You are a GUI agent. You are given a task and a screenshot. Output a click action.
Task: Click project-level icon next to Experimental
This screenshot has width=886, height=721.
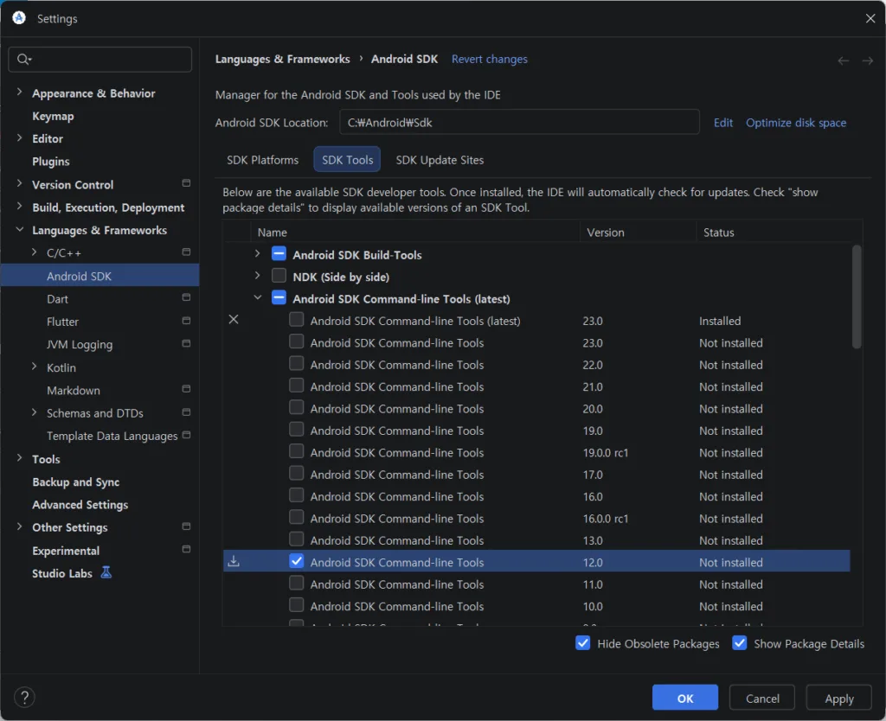186,549
